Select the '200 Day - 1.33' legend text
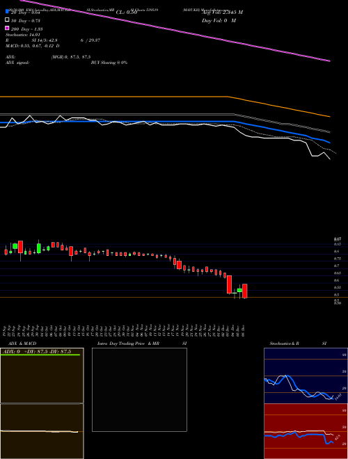The height and width of the screenshot is (459, 348). tap(27, 29)
